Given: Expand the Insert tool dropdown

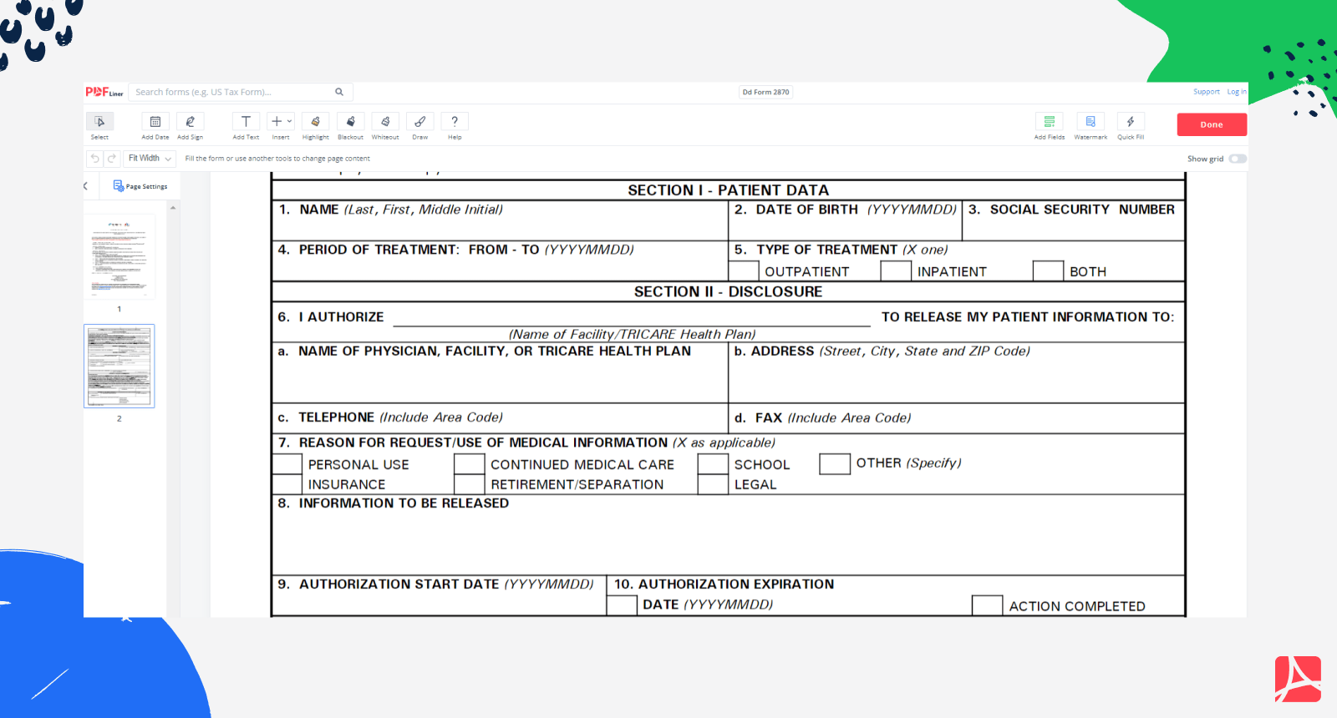Looking at the screenshot, I should click(x=289, y=122).
